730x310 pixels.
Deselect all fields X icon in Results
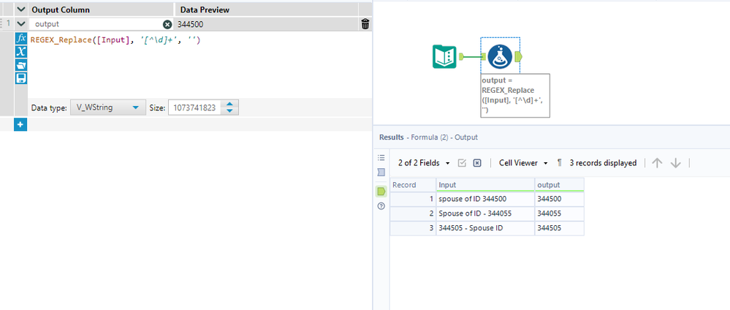click(x=477, y=163)
